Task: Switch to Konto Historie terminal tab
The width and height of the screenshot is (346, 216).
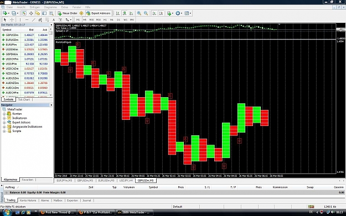Action: coord(28,201)
